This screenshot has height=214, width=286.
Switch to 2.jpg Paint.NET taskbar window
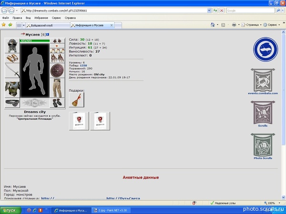point(111,210)
